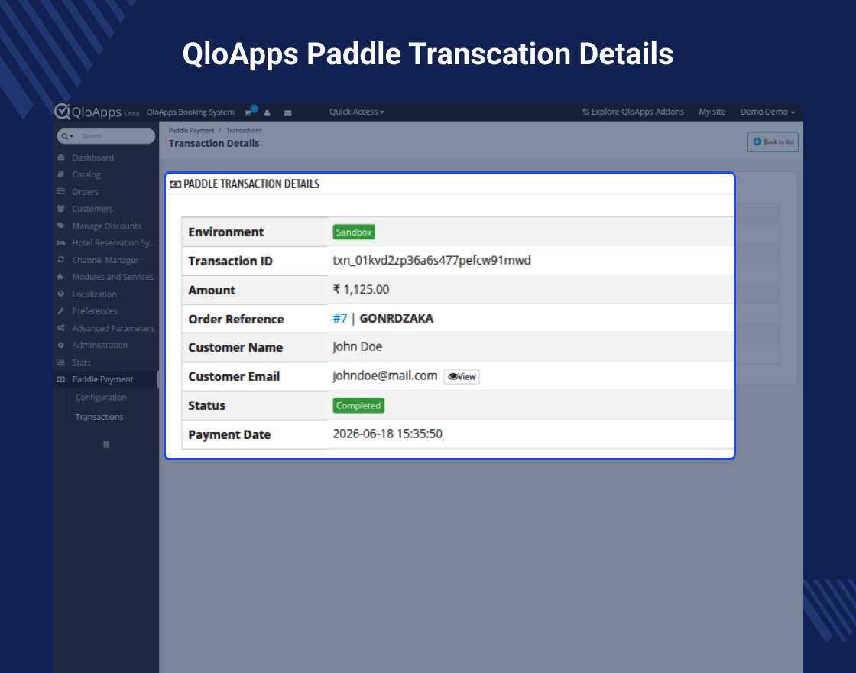This screenshot has width=856, height=673.
Task: Click the Preferences wrench icon
Action: pyautogui.click(x=61, y=310)
